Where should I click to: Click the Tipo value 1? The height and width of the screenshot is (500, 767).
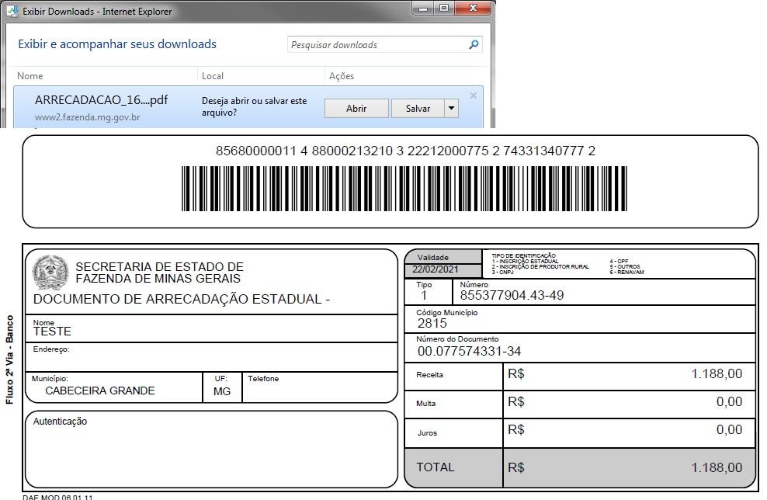tap(424, 295)
